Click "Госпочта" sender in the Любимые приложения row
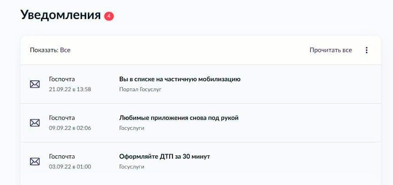Screen dimensions: 393x185 [62, 118]
